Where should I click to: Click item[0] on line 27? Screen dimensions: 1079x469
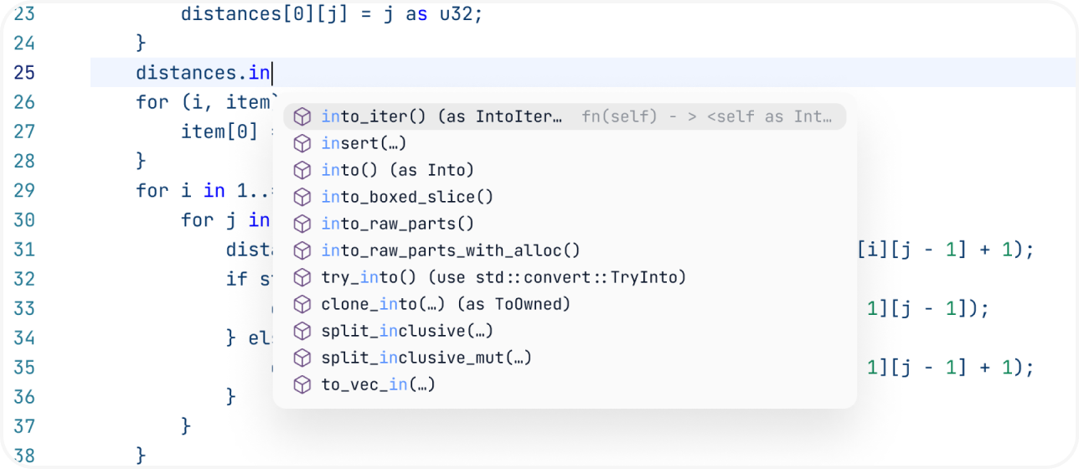tap(219, 131)
